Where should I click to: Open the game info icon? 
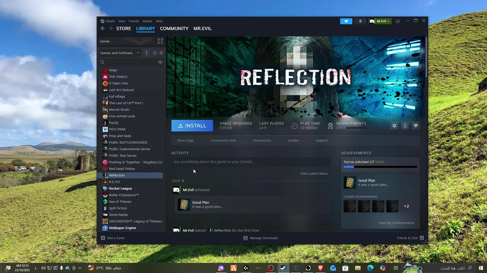[405, 126]
